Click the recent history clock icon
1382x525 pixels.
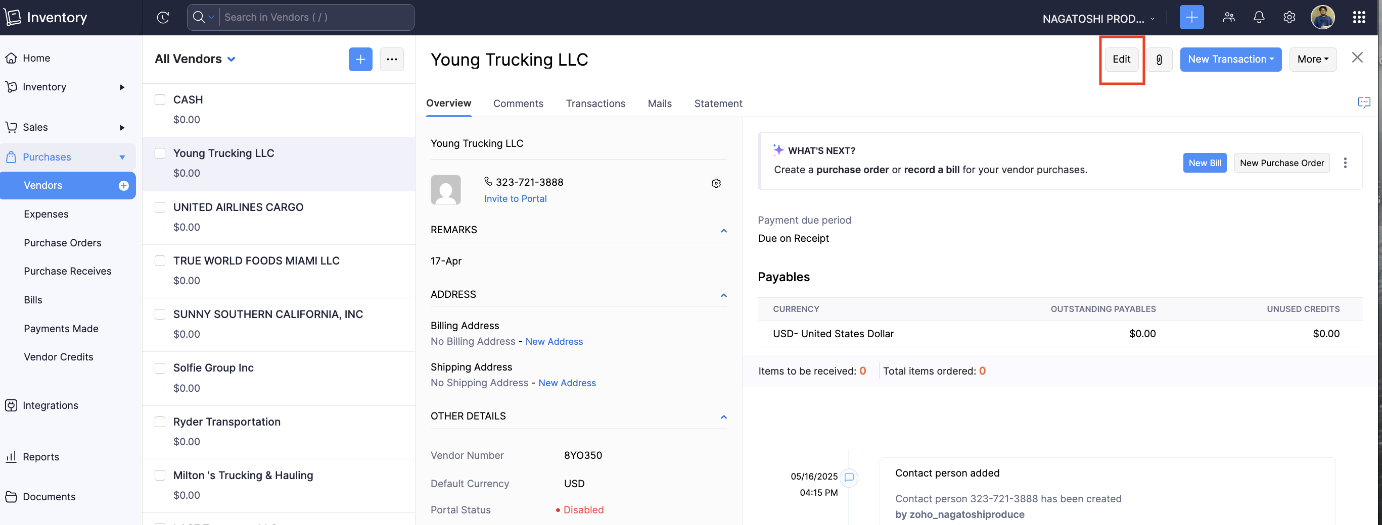(x=163, y=18)
